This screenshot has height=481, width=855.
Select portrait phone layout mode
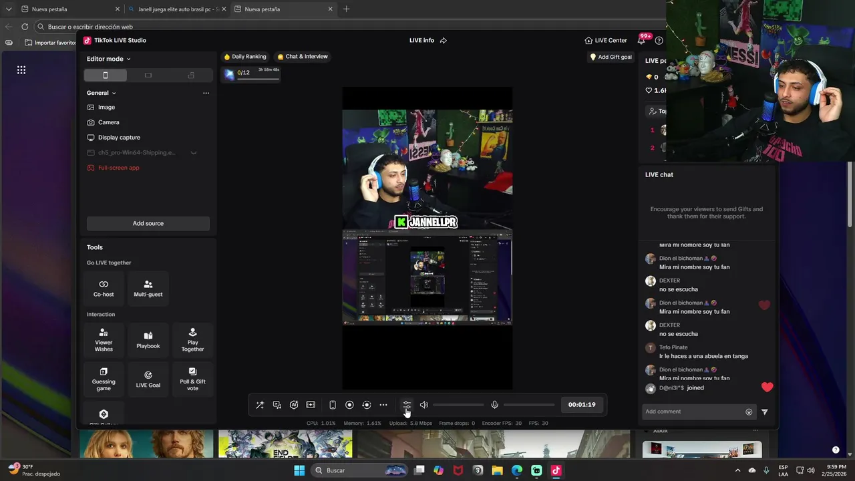pyautogui.click(x=105, y=75)
